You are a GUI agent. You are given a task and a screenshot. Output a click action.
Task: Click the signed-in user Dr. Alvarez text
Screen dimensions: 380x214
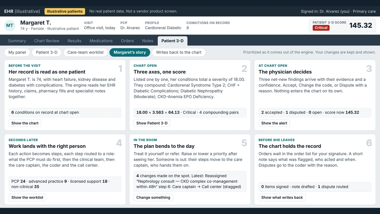338,11
